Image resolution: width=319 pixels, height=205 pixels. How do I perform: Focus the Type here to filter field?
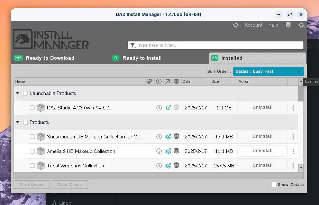coord(216,45)
